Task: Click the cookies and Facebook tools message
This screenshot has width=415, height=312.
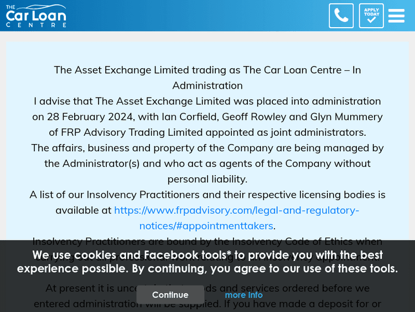Action: (x=207, y=262)
